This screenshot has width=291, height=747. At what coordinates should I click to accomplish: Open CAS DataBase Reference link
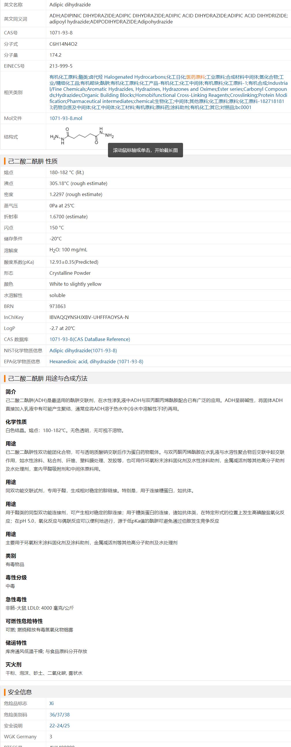89,339
